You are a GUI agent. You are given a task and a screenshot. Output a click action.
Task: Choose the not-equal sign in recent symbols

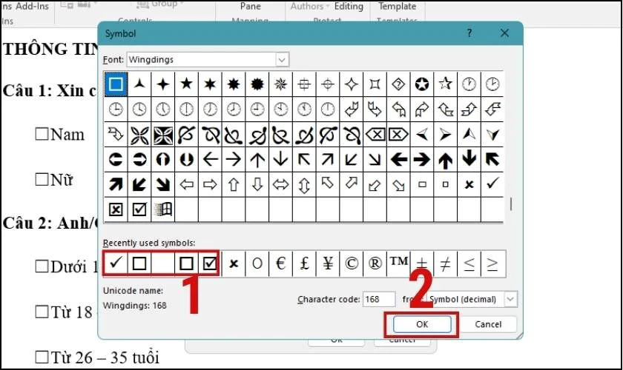point(445,263)
